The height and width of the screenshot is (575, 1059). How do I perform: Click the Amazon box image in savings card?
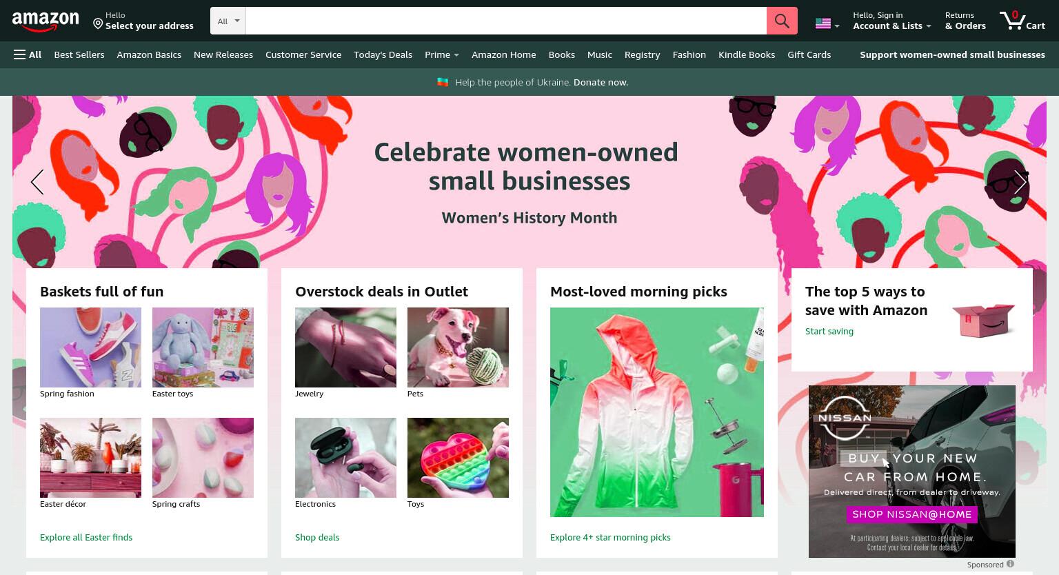tap(983, 321)
